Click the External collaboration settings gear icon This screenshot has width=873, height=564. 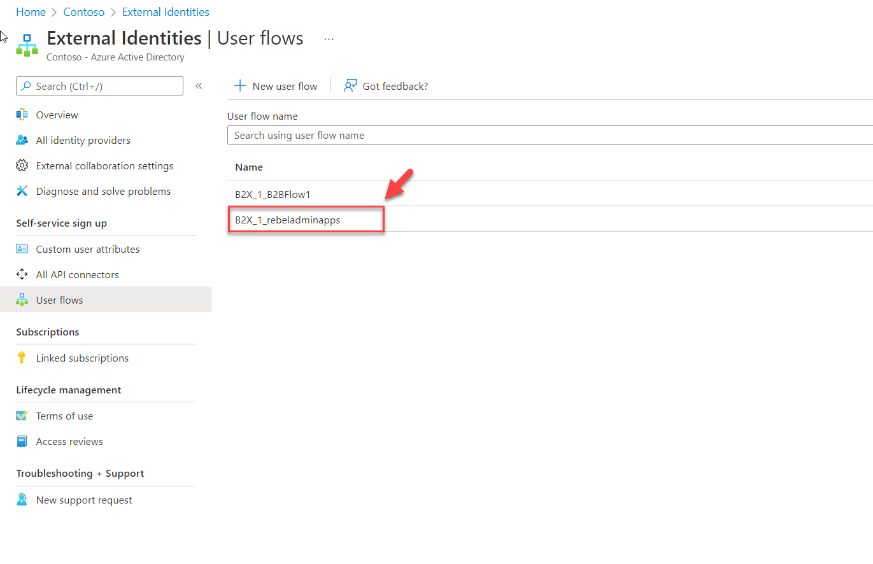22,166
